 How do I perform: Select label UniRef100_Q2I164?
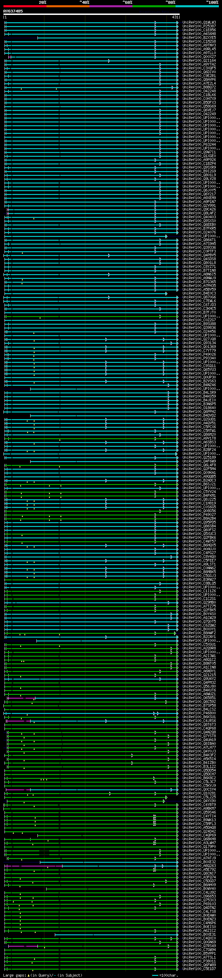[x=199, y=60]
